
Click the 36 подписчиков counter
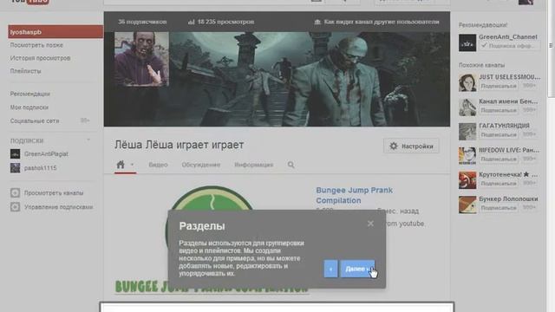coord(142,22)
